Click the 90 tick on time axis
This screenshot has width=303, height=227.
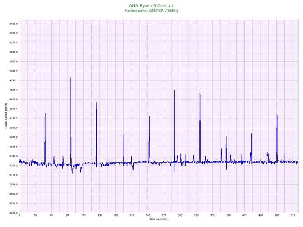pos(67,215)
